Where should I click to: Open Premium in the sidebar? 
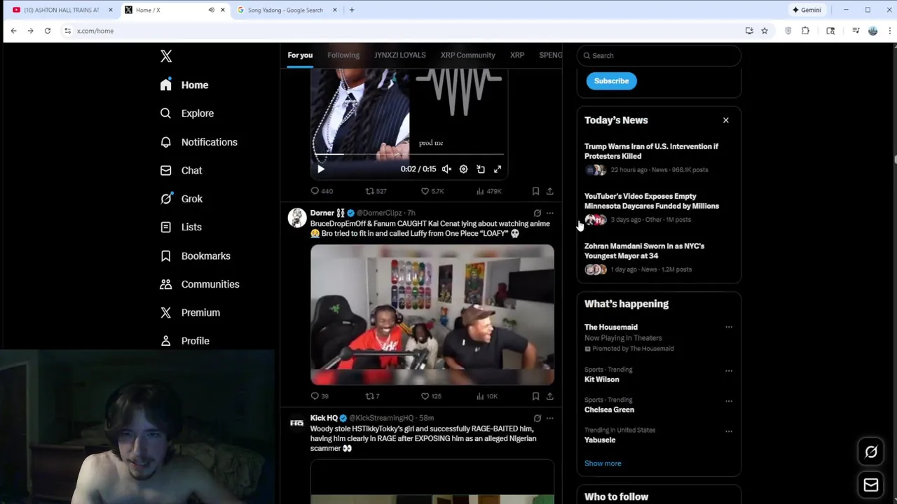189,312
